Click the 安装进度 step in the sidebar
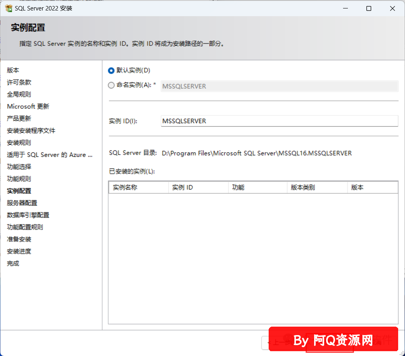 [x=19, y=251]
